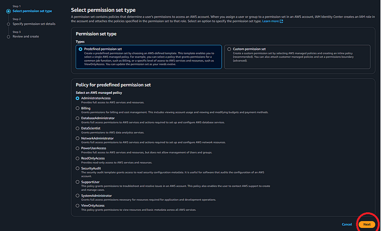
Task: Choose the DatabaseAdministrator managed policy
Action: coord(78,118)
